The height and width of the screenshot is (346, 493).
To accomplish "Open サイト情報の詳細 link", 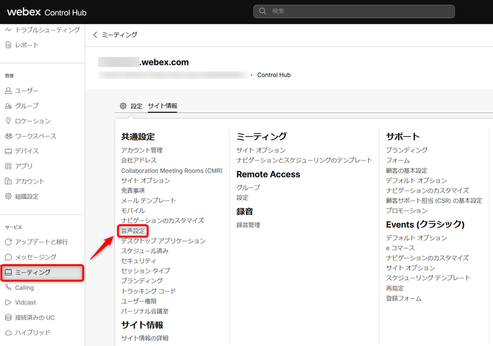I will [144, 338].
